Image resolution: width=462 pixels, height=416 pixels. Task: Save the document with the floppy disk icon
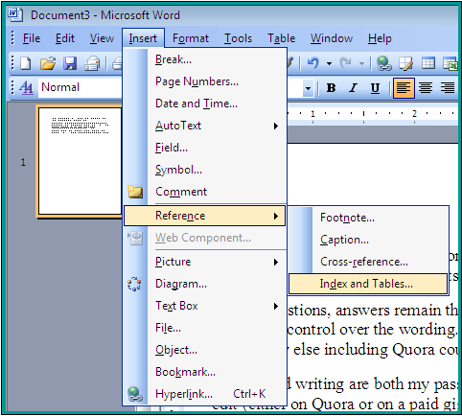[70, 63]
